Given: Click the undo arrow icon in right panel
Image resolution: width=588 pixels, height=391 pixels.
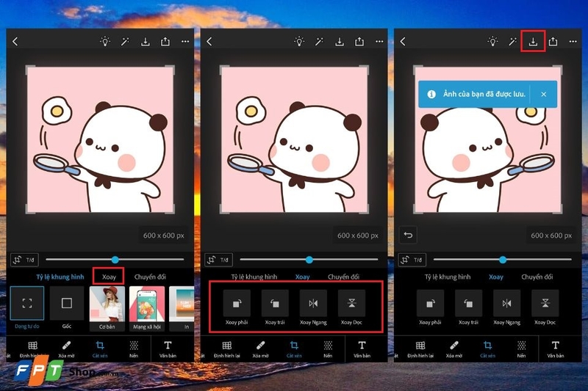Looking at the screenshot, I should 409,235.
